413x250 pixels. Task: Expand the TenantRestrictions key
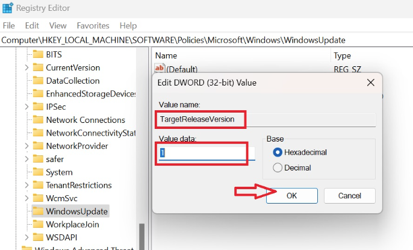[x=26, y=185]
